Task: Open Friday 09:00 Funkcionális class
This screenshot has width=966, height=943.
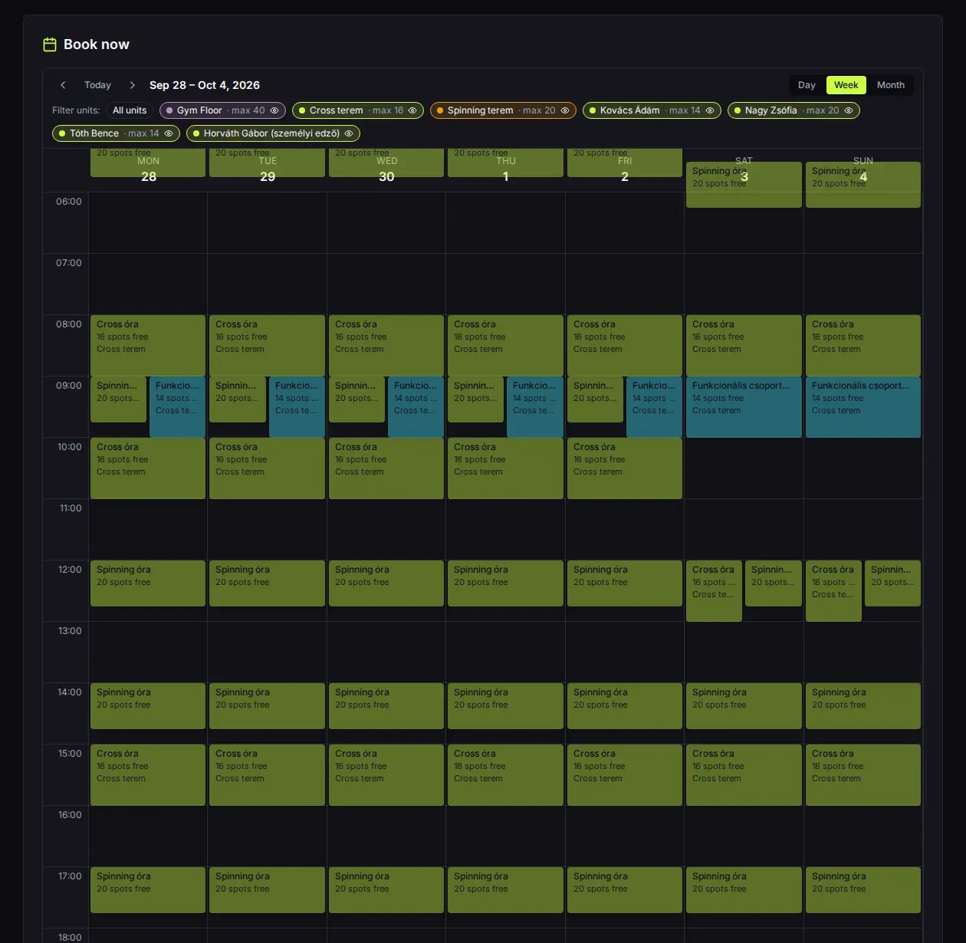Action: point(654,406)
